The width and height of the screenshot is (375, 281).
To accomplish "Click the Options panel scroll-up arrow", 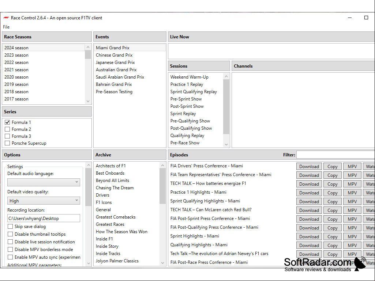I will coord(89,165).
